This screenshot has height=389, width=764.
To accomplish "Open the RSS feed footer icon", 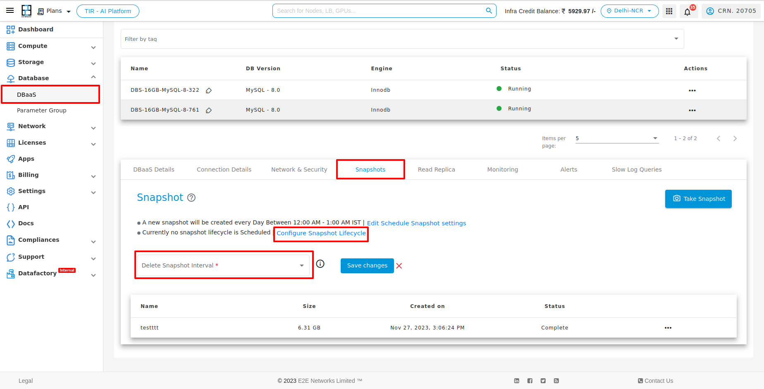I will [x=556, y=381].
